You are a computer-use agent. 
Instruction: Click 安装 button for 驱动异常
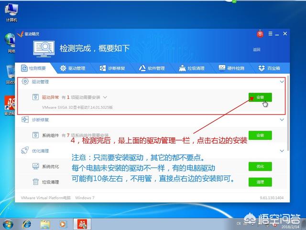[260, 97]
